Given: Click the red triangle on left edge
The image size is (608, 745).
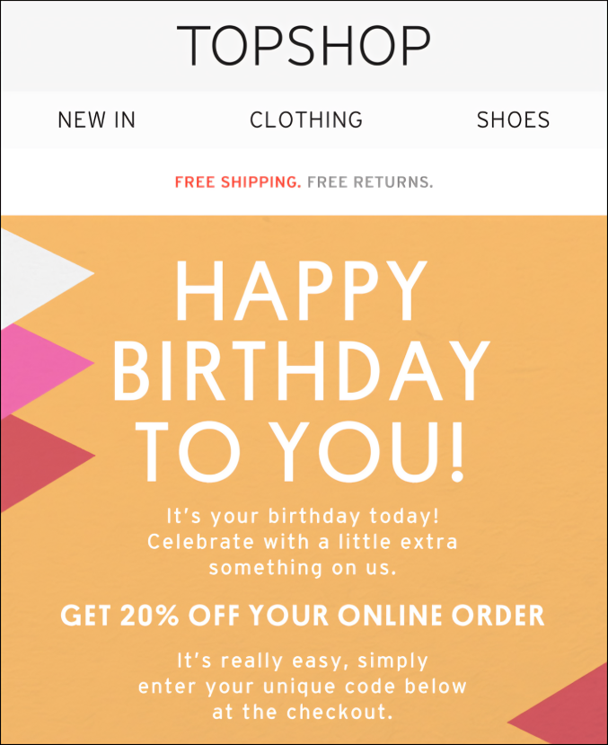Looking at the screenshot, I should 36,458.
